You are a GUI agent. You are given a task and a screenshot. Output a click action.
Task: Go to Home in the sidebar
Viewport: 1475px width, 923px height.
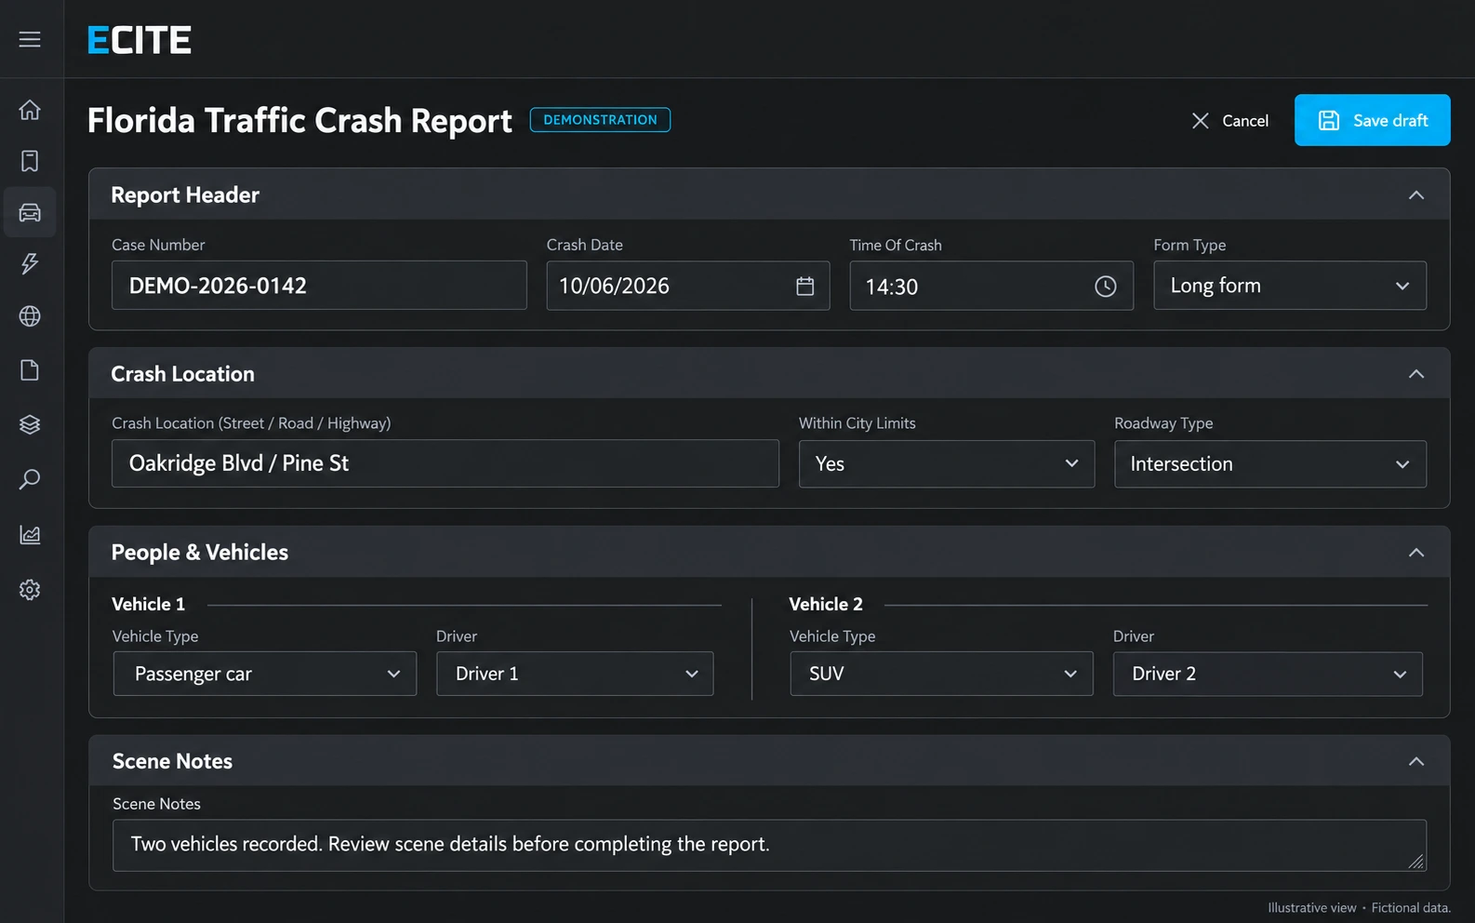30,110
